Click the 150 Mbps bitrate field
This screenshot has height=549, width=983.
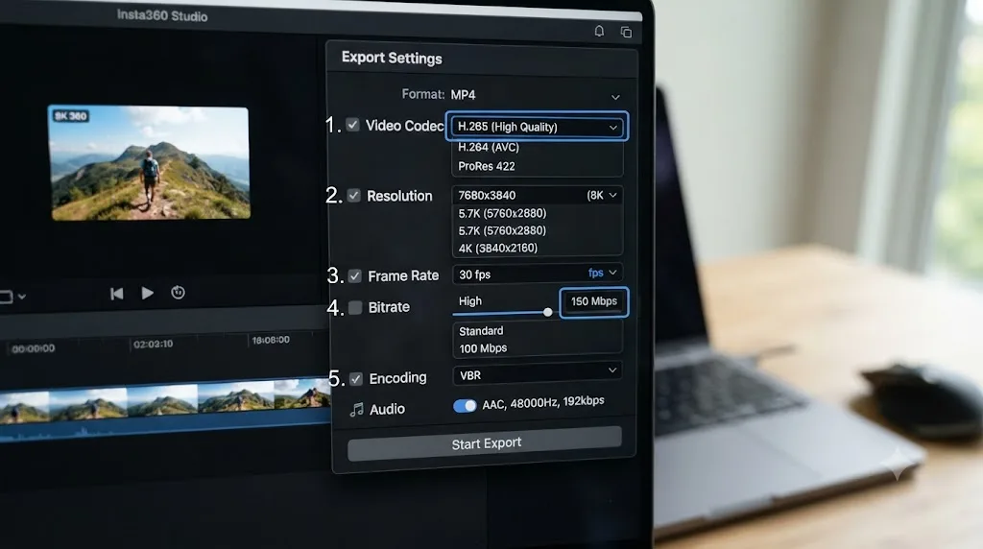(x=593, y=302)
